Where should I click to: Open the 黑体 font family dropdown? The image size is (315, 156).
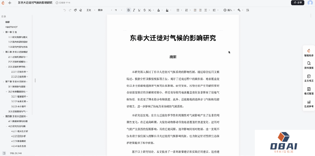[105, 10]
